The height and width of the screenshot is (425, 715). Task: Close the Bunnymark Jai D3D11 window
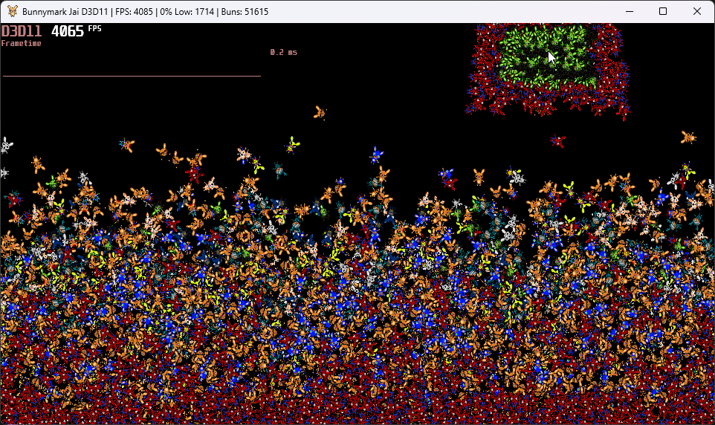(696, 11)
